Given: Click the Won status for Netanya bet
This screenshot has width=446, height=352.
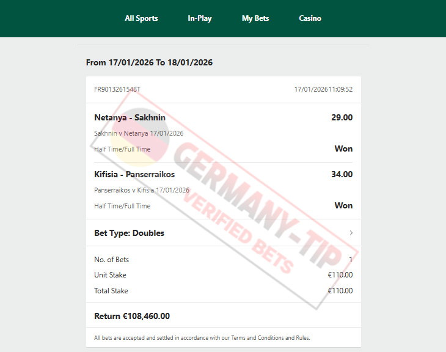Looking at the screenshot, I should pyautogui.click(x=343, y=148).
